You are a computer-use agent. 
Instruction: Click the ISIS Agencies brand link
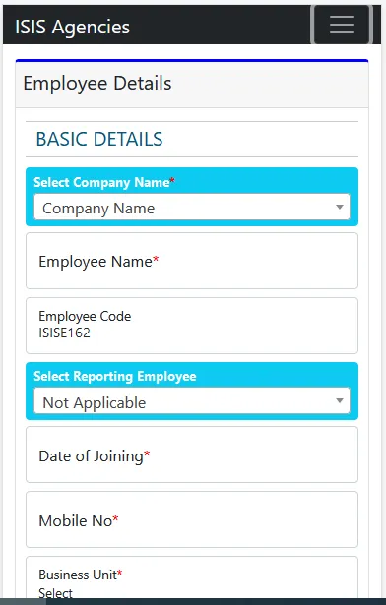[72, 27]
